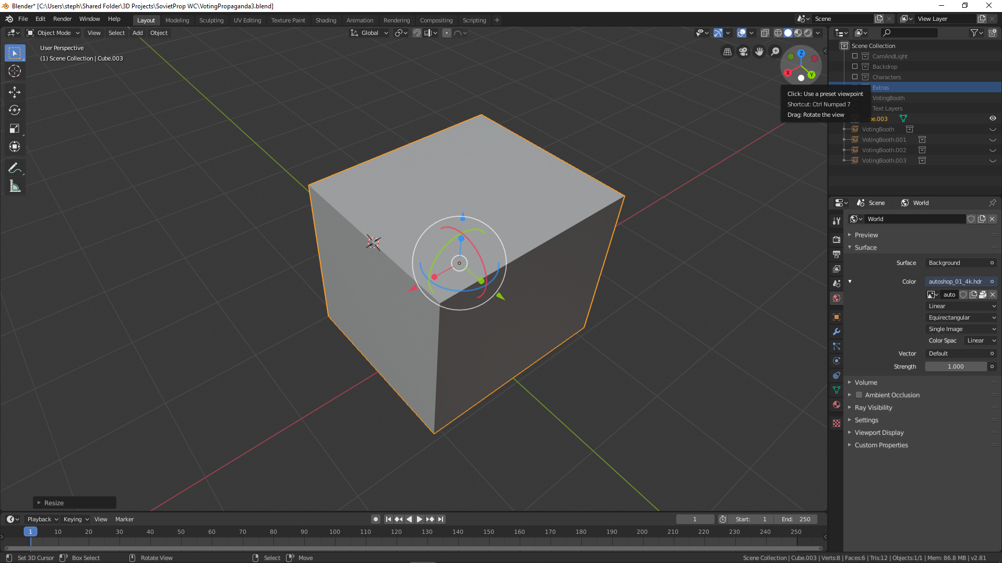Screen dimensions: 1002x563
Task: Open the Modifier properties wrench tab
Action: [x=836, y=332]
